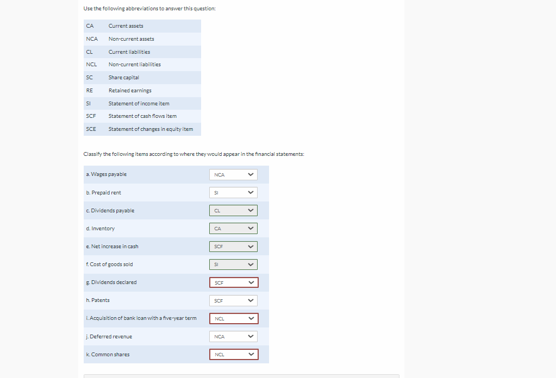Expand the Dividends payable classification selector
The width and height of the screenshot is (556, 378).
tap(233, 210)
